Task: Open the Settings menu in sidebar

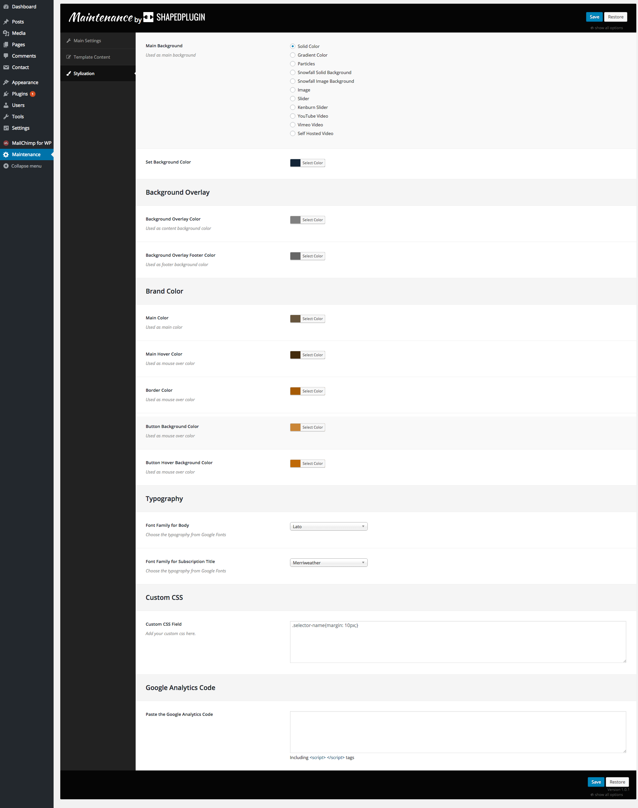Action: (27, 128)
